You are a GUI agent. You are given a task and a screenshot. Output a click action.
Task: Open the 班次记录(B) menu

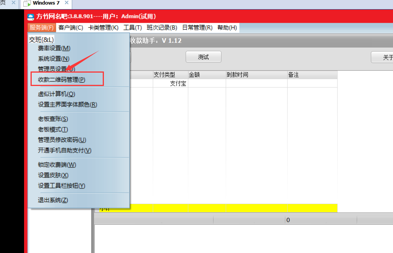162,28
